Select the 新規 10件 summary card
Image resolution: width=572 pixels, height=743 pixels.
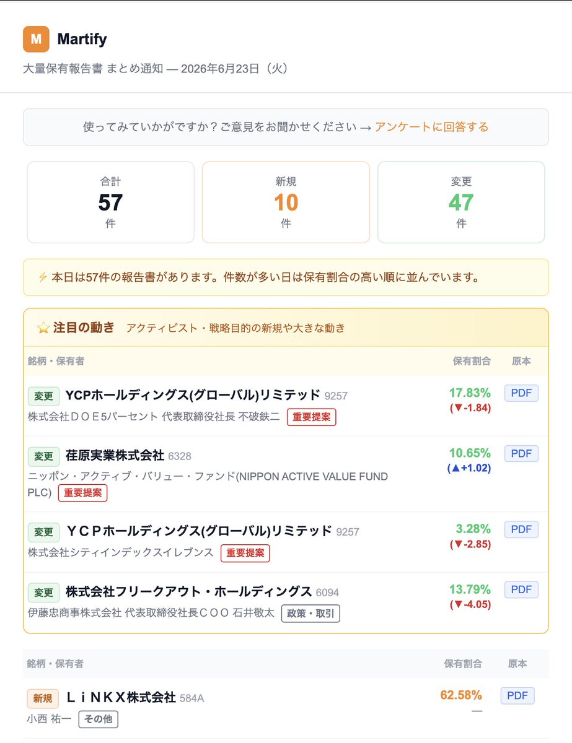click(286, 202)
